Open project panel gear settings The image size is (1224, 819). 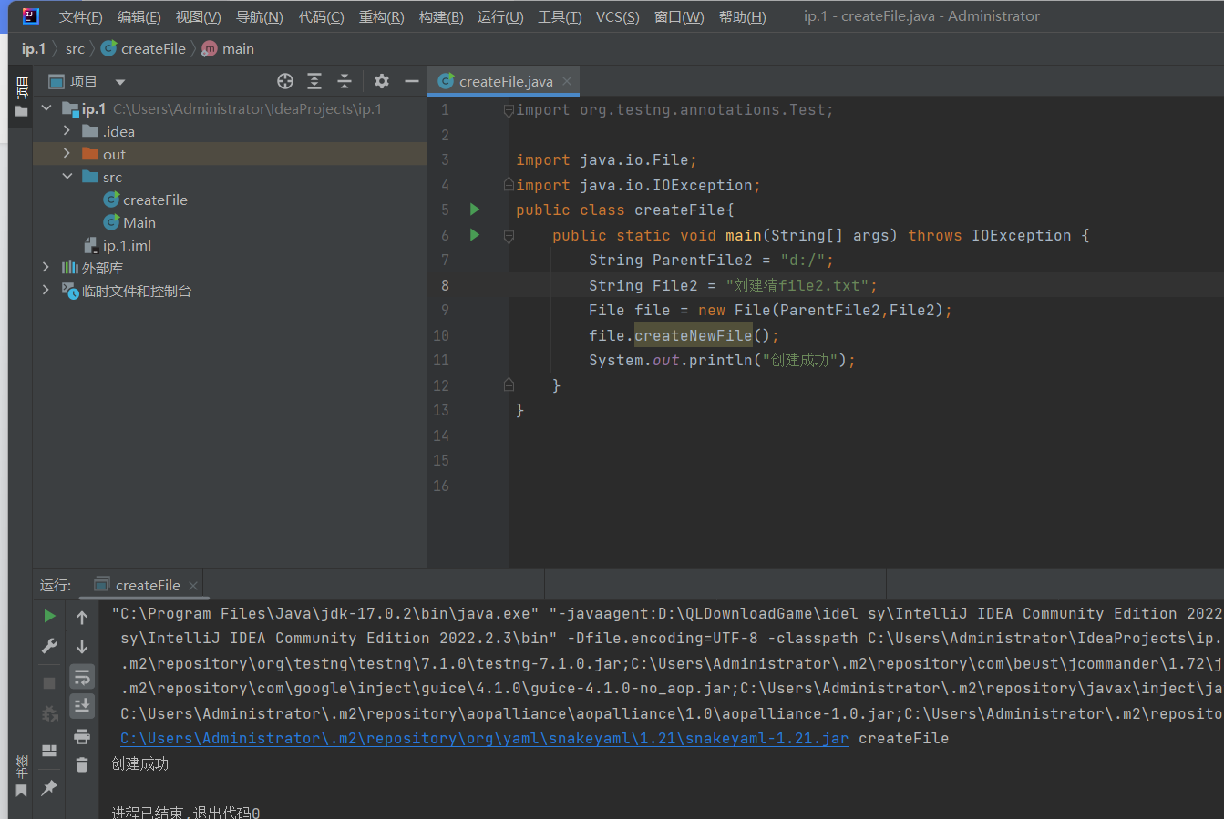382,81
